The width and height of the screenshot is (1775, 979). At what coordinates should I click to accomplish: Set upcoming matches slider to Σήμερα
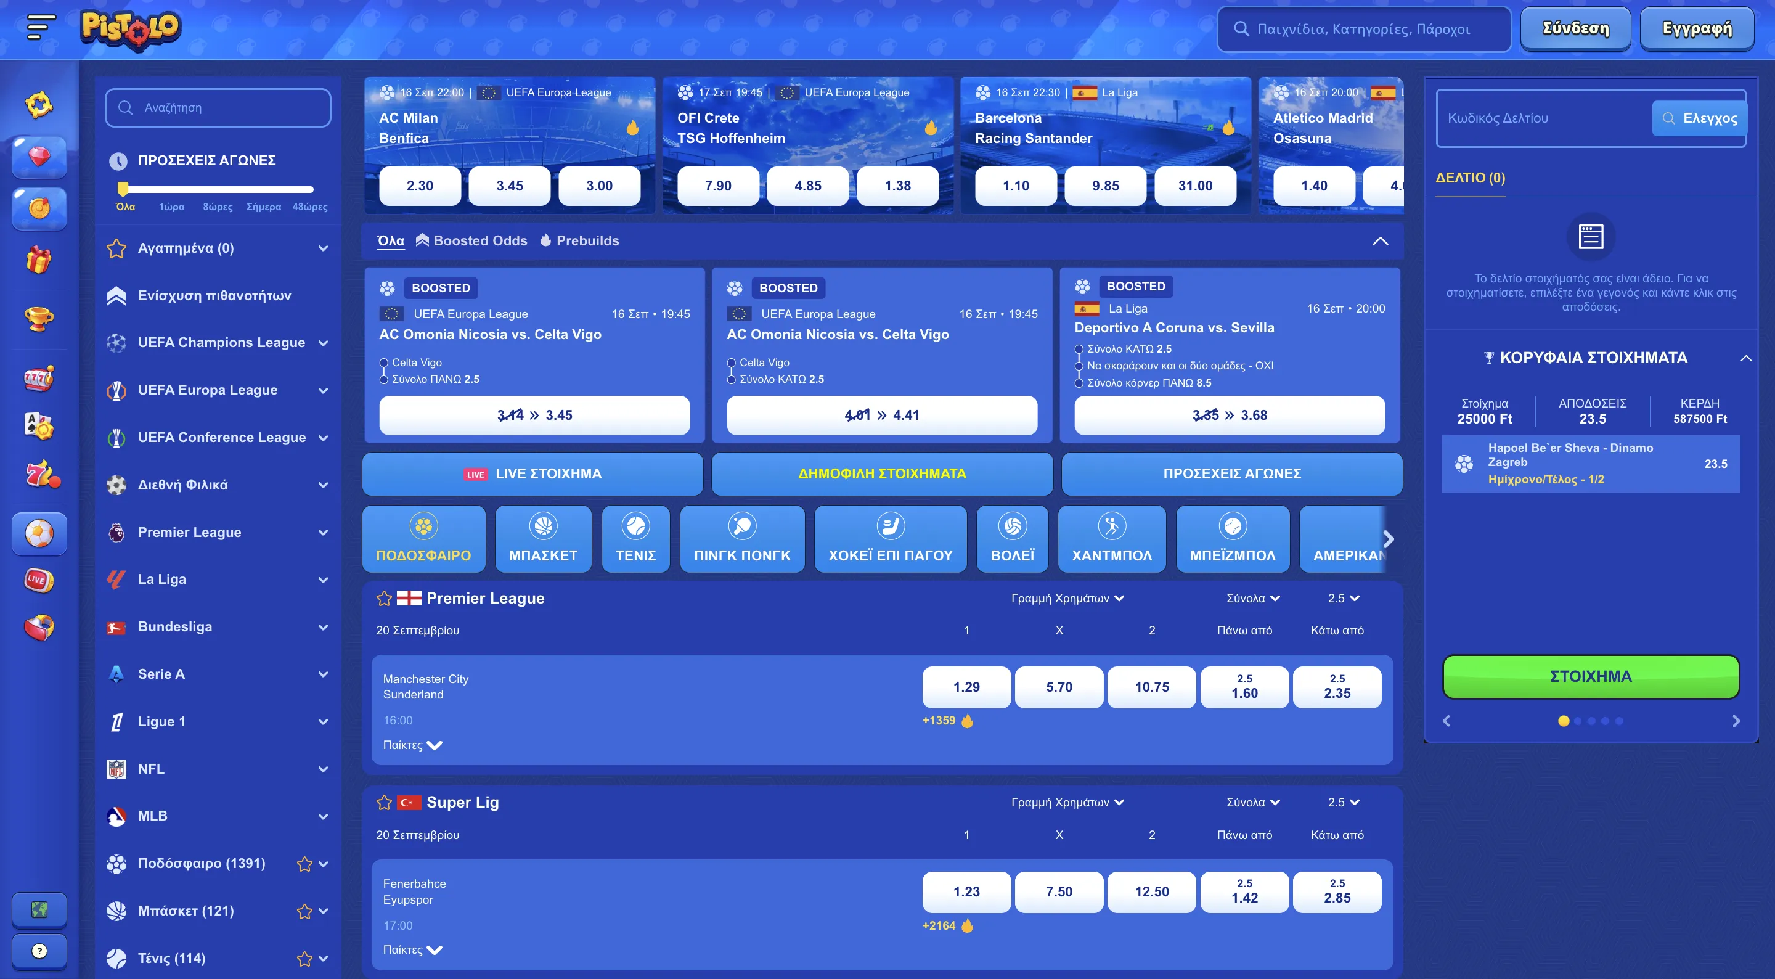[x=263, y=206]
